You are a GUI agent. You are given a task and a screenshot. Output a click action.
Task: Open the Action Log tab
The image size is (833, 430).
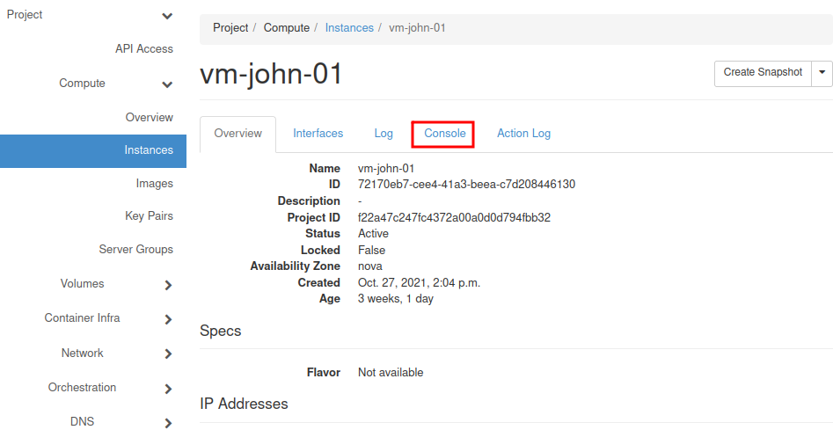(x=523, y=134)
